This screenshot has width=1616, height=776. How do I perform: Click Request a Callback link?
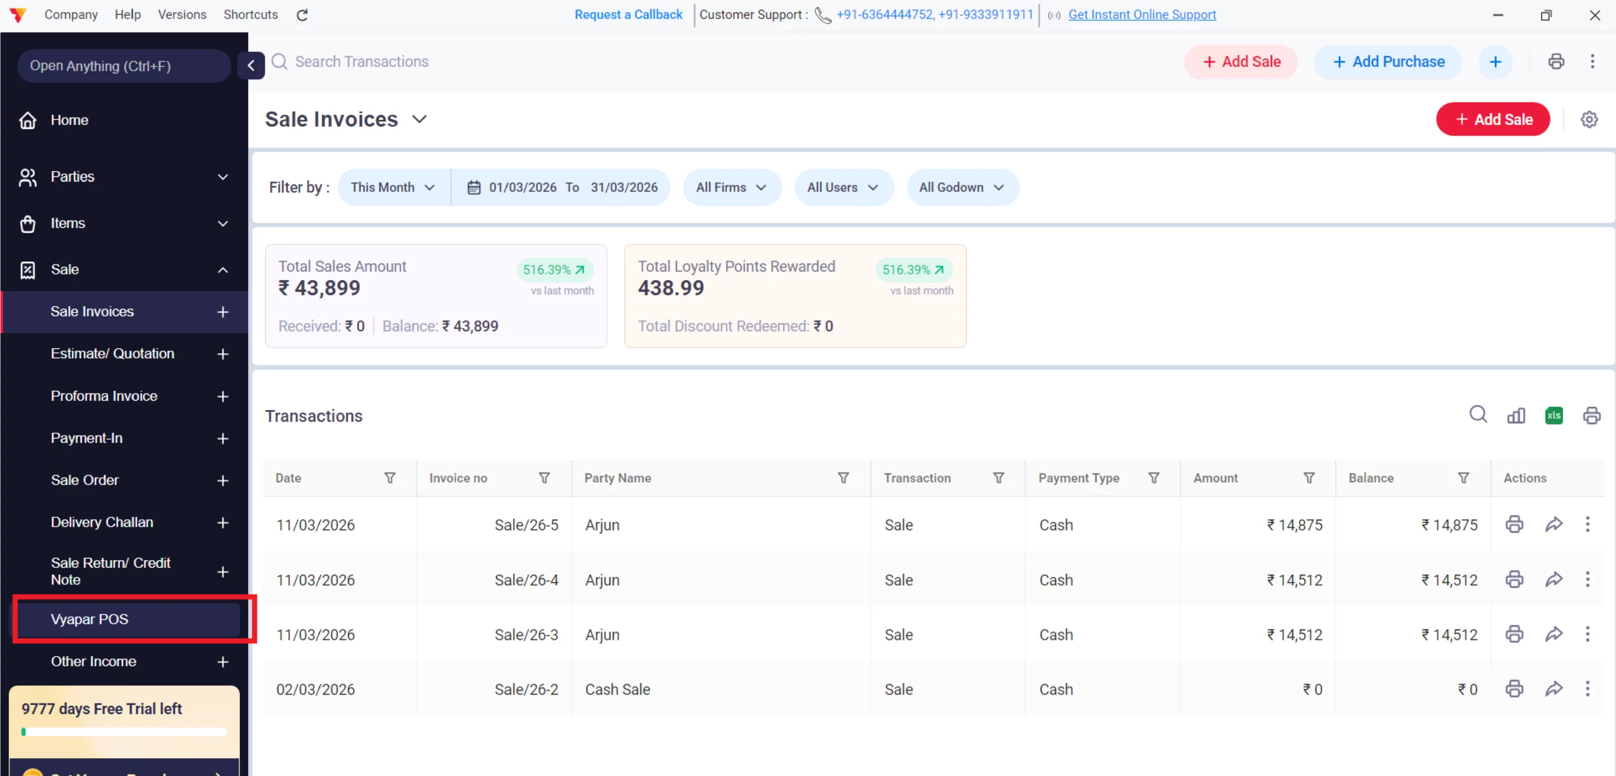pos(628,15)
